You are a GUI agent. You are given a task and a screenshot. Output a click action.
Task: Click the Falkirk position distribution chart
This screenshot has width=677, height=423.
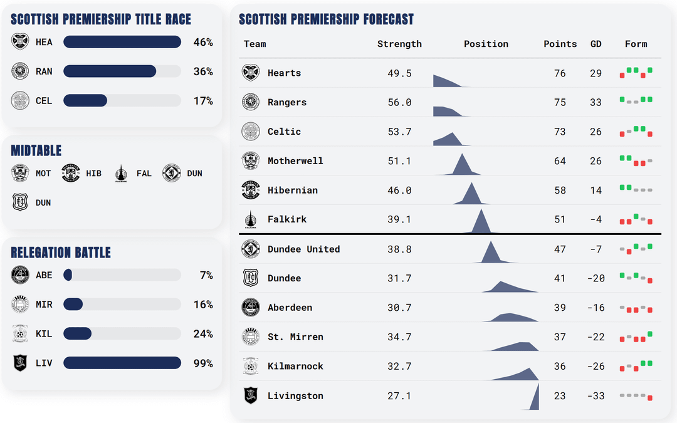[x=481, y=222]
